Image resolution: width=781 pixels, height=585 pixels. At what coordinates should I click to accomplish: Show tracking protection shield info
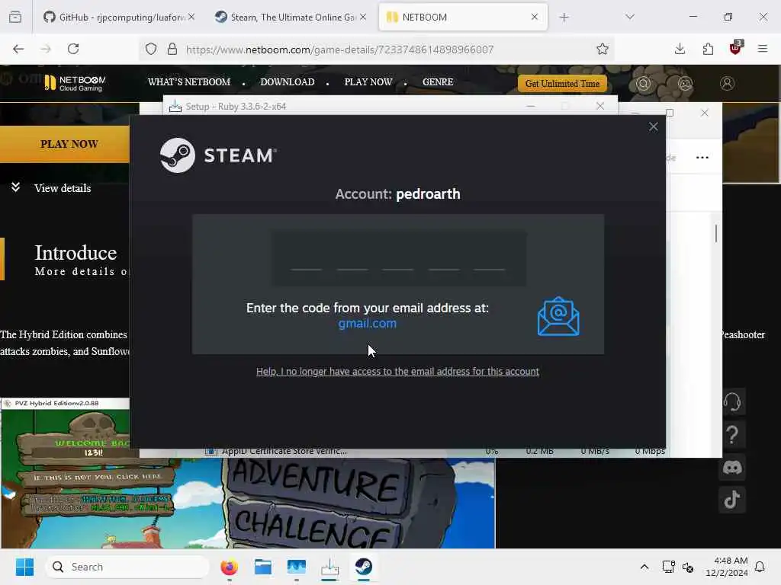point(151,49)
